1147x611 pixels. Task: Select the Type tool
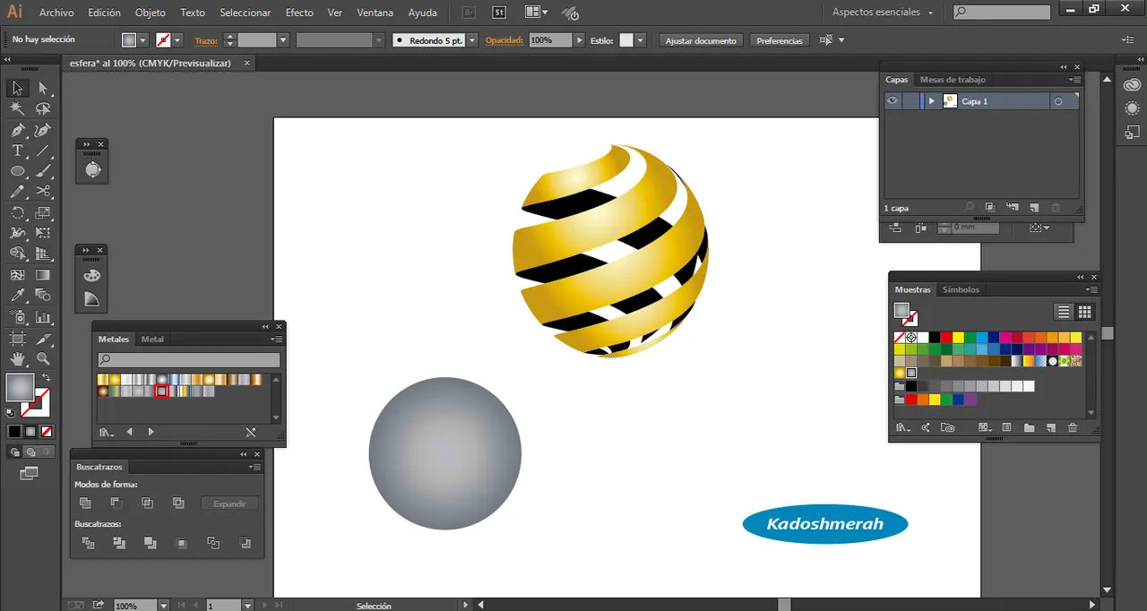(x=17, y=151)
